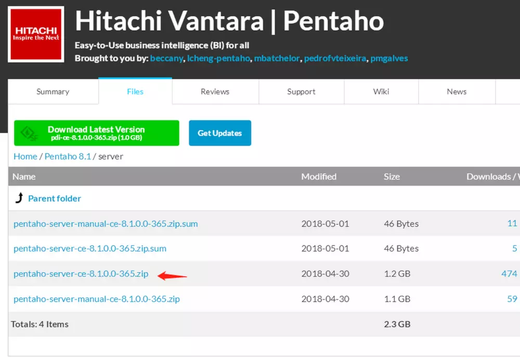Screen dimensions: 520x357
Task: Open pmgalves contributor link
Action: (x=389, y=58)
